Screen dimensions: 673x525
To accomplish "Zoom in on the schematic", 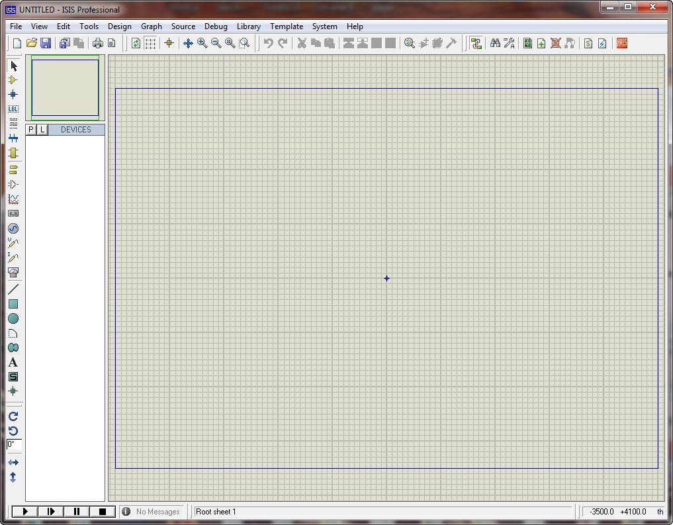I will [202, 43].
